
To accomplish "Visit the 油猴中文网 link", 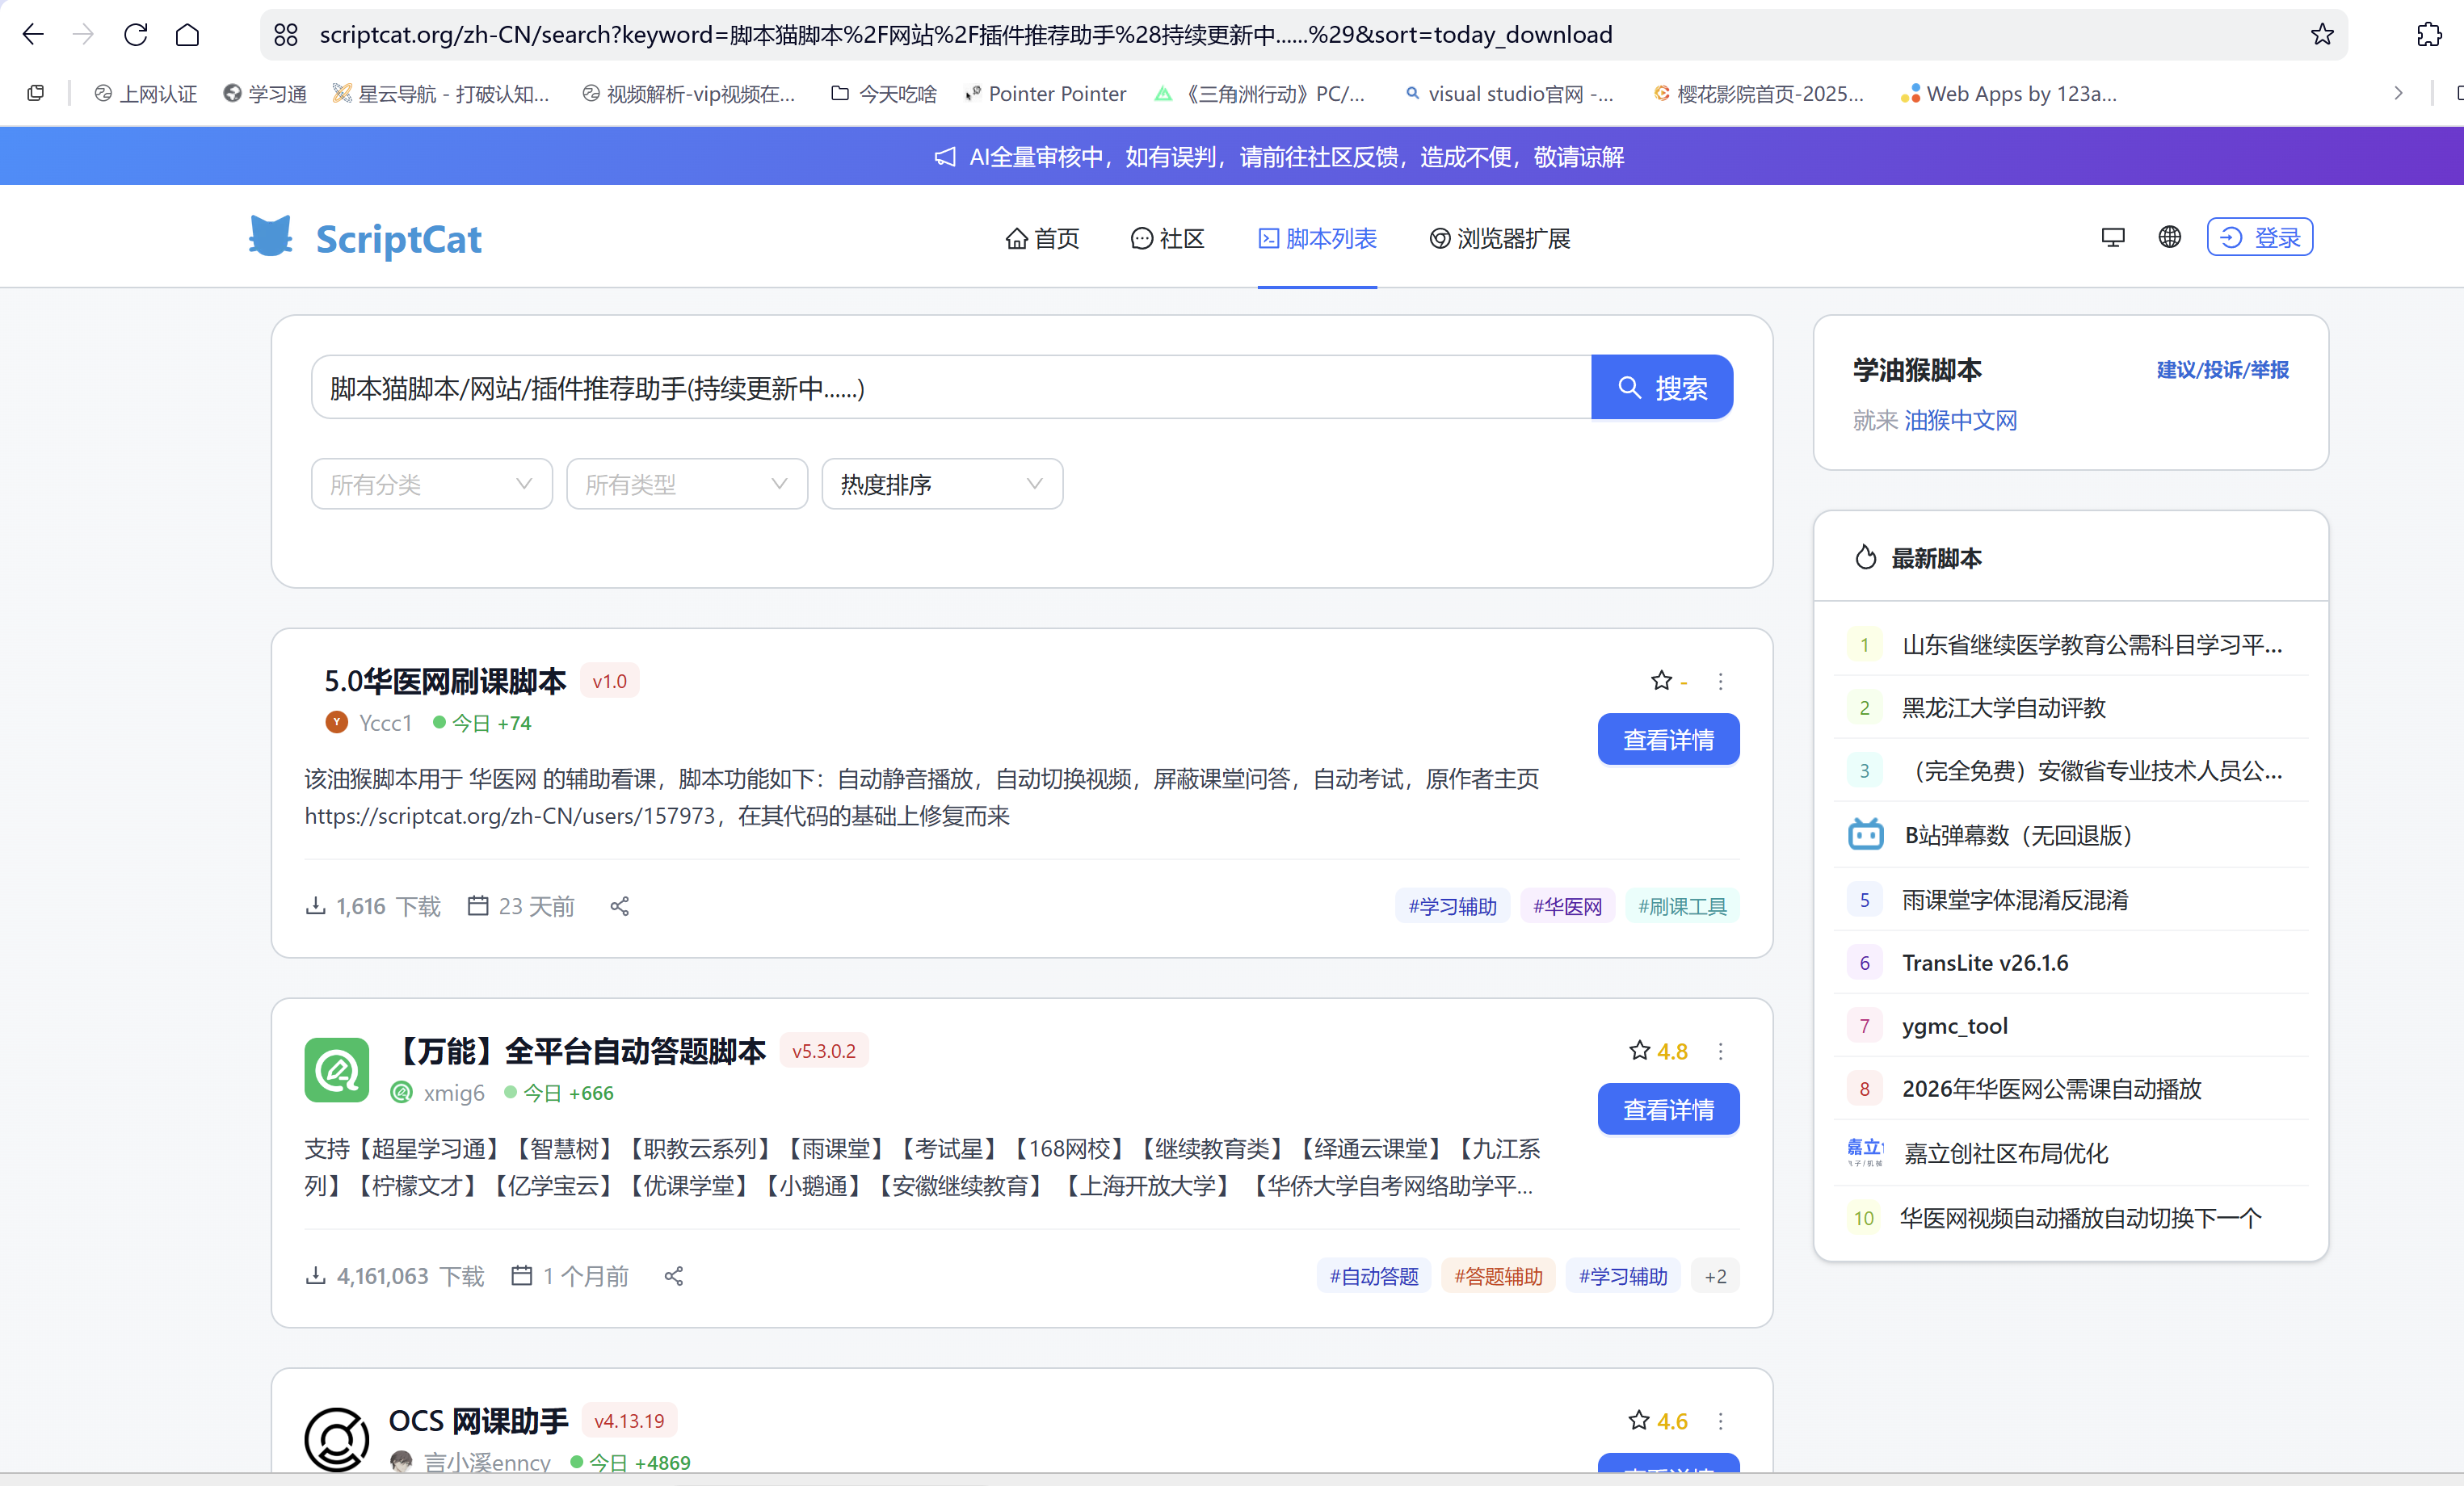I will (1961, 421).
